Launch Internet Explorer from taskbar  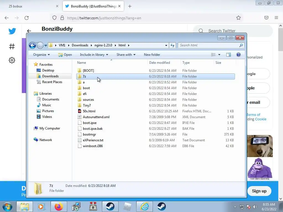click(144, 206)
